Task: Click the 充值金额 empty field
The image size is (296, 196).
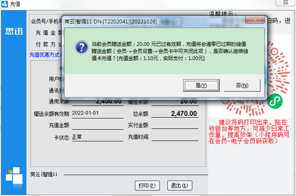Action: (x=98, y=125)
